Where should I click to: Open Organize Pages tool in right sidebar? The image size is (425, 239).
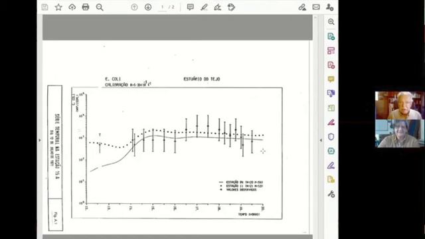tap(331, 50)
